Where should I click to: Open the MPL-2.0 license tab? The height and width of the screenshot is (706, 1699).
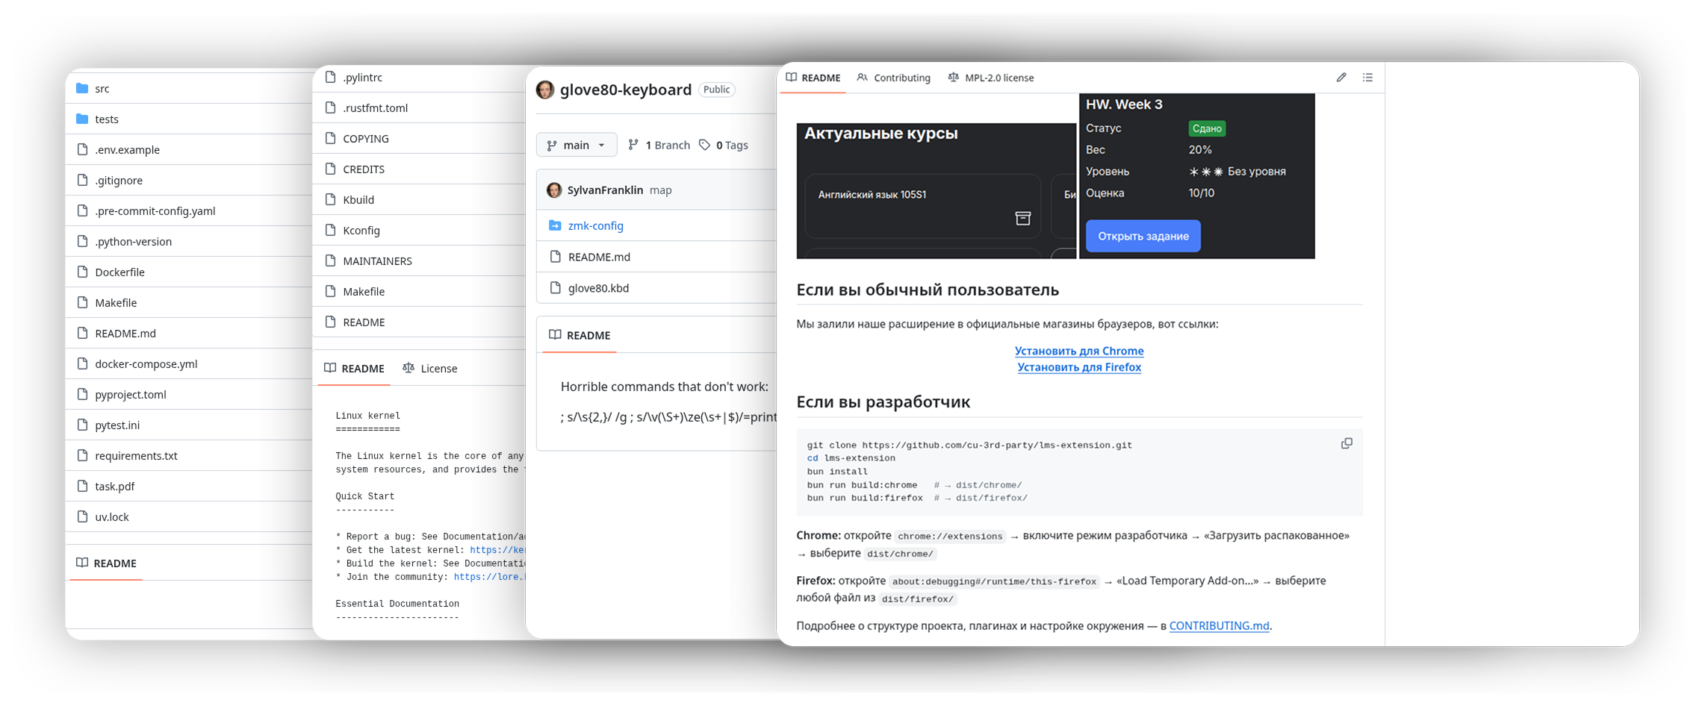[991, 78]
